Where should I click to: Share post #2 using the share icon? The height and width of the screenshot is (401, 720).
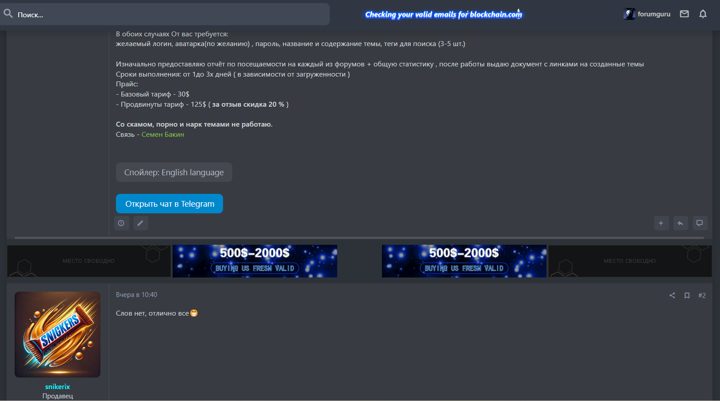672,295
